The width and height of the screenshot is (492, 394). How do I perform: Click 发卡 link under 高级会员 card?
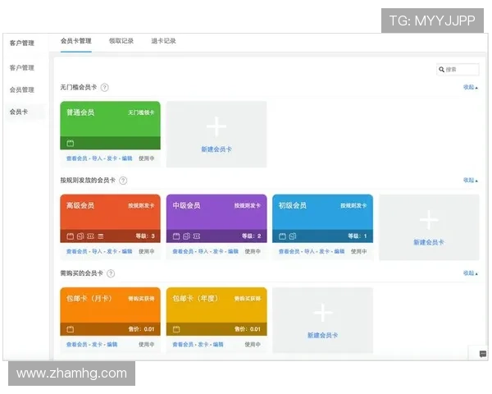112,251
